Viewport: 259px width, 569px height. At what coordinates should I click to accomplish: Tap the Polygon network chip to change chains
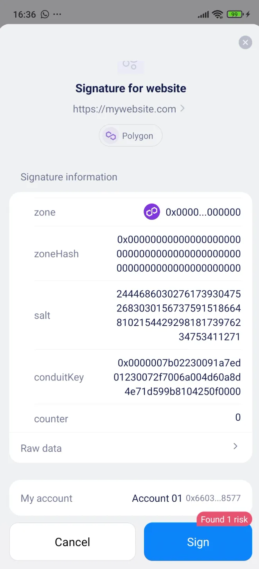click(x=131, y=135)
